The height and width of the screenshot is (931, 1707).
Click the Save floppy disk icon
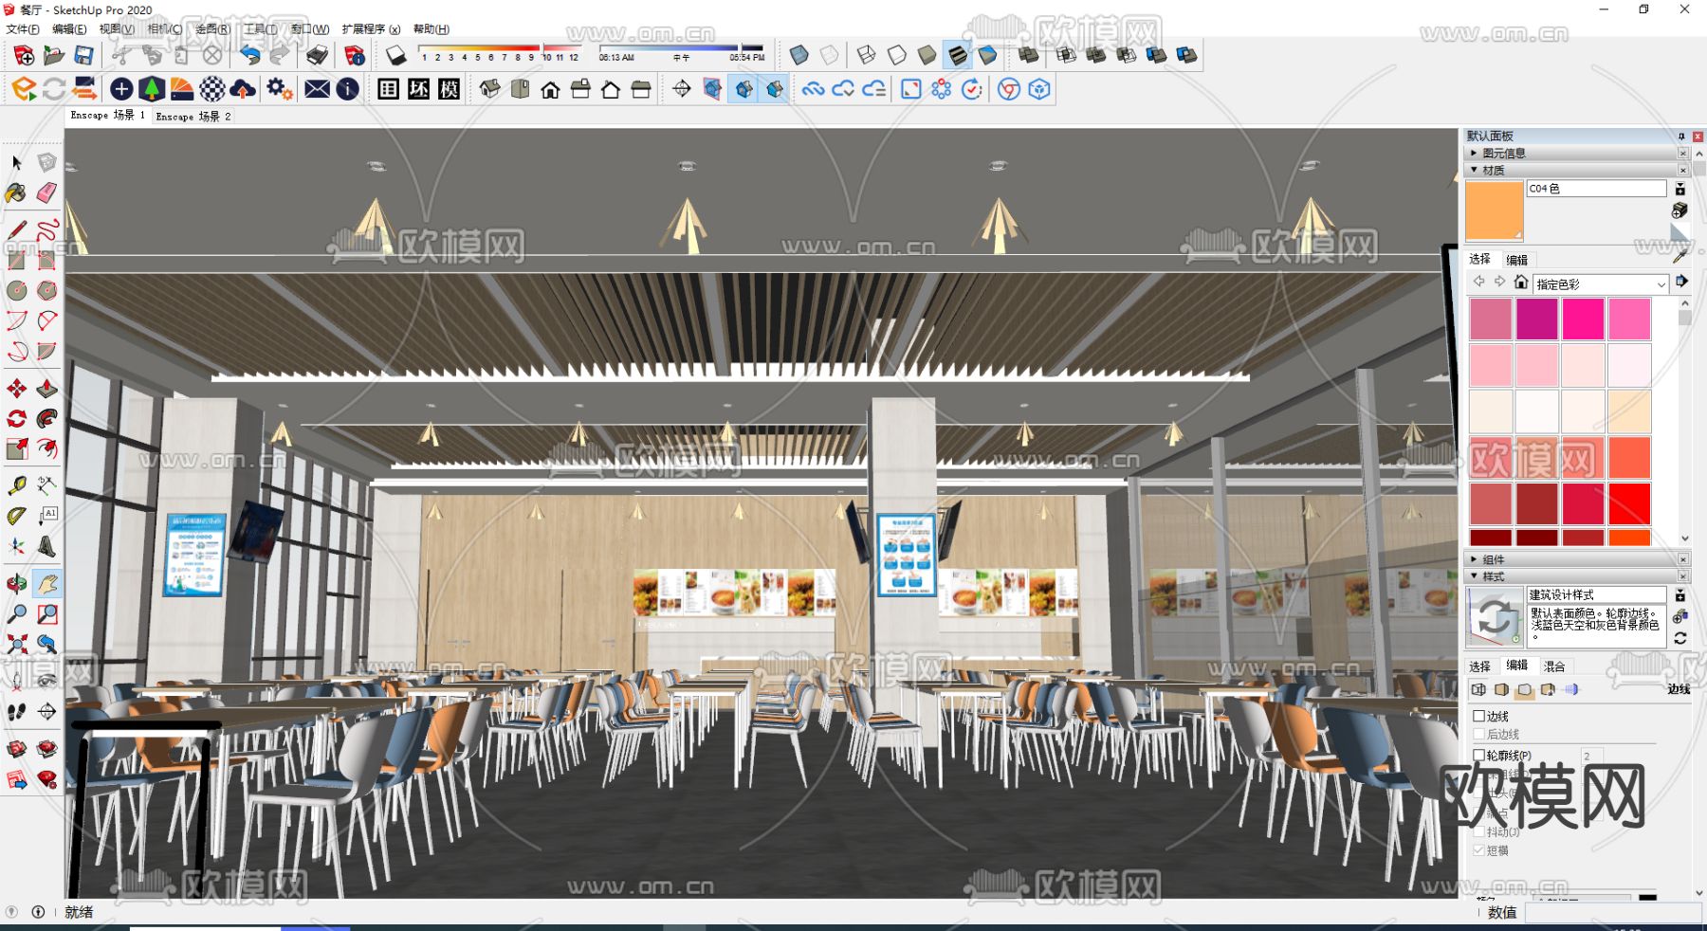tap(84, 56)
